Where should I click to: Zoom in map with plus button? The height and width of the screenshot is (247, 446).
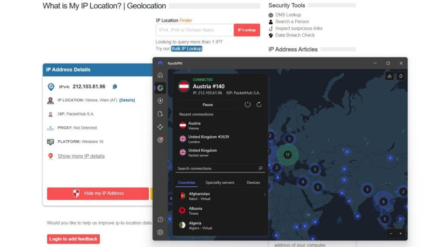coord(400,233)
